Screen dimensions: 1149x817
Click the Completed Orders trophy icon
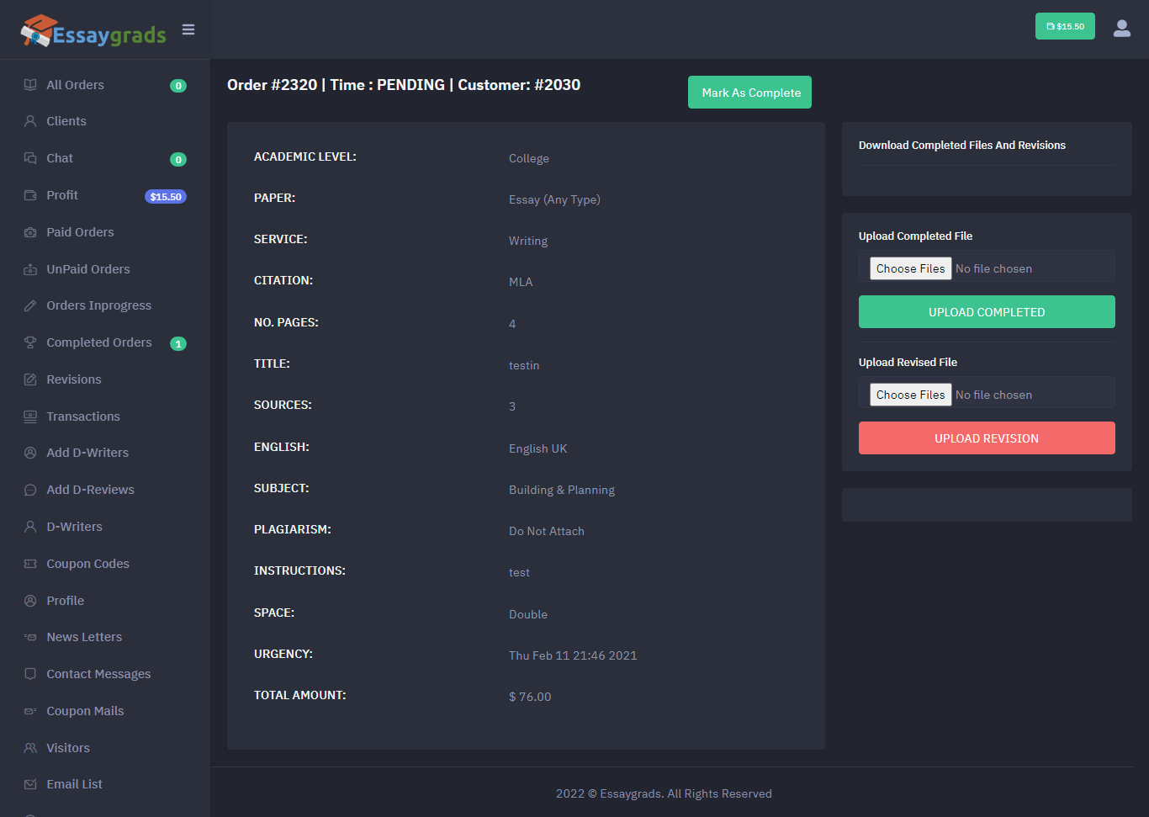(30, 342)
